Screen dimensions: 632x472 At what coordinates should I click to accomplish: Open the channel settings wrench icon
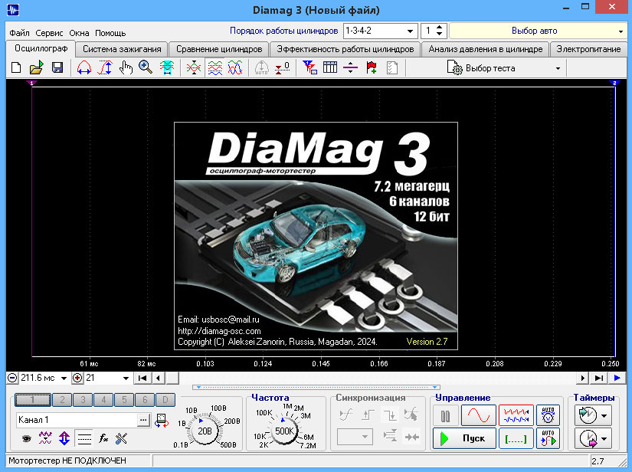121,439
